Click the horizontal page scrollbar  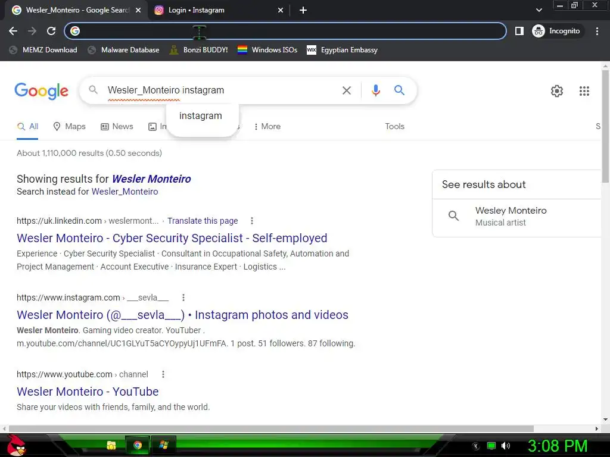271,428
